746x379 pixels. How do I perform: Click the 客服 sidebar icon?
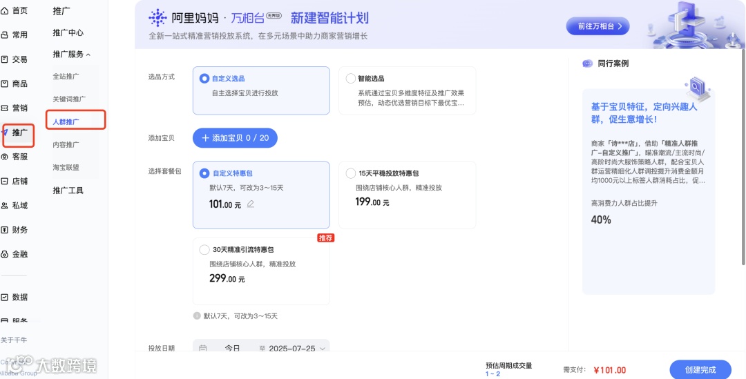[5, 157]
